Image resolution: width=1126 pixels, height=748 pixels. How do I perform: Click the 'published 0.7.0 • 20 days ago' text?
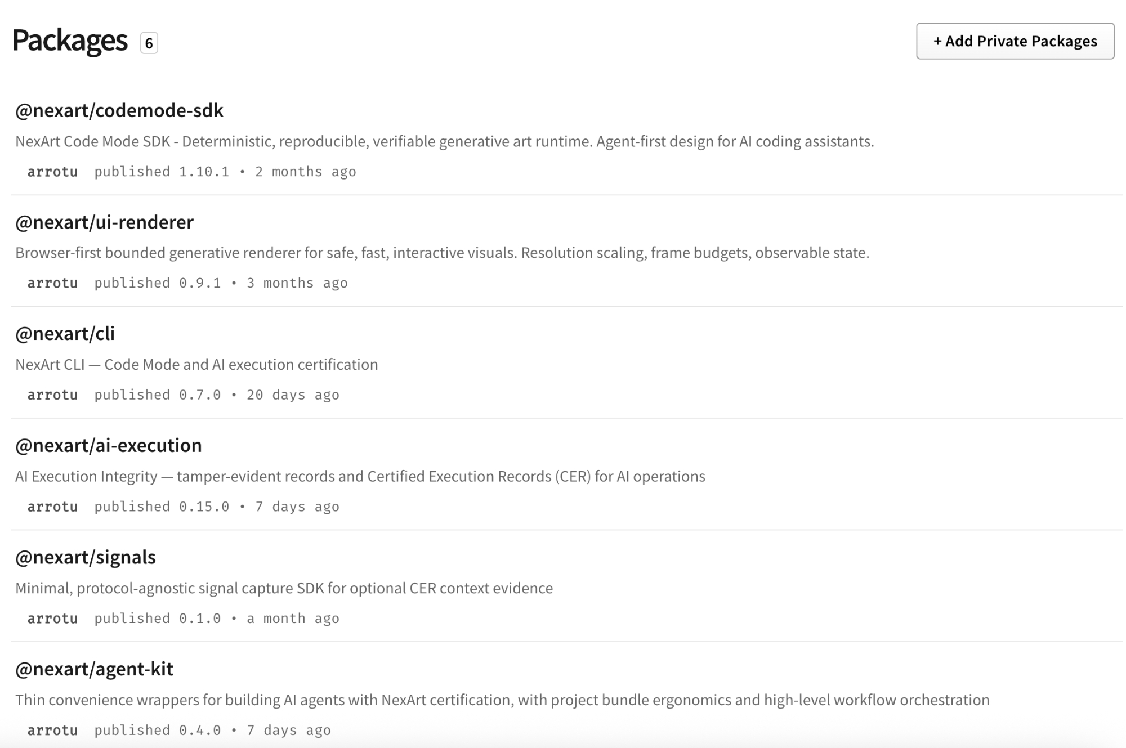[217, 395]
